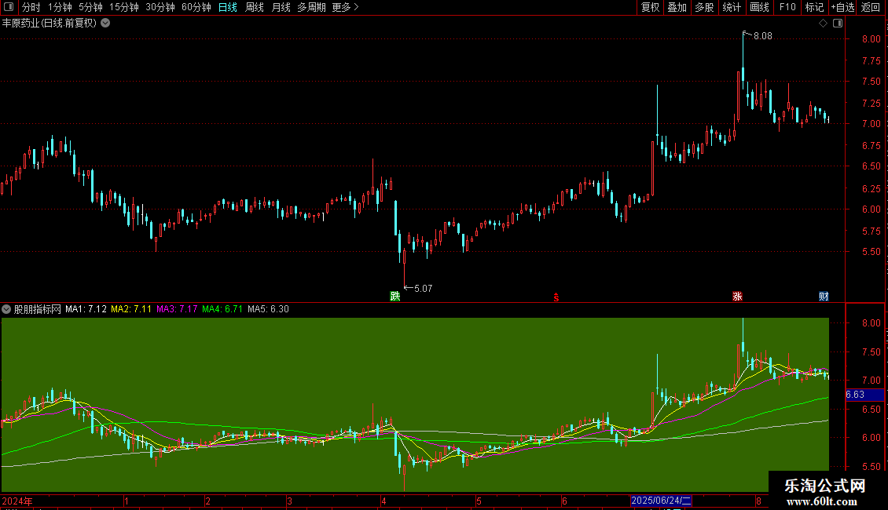Click the 丰原药业(日线.前复权) title
Viewport: 888px width, 510px height.
pyautogui.click(x=50, y=24)
